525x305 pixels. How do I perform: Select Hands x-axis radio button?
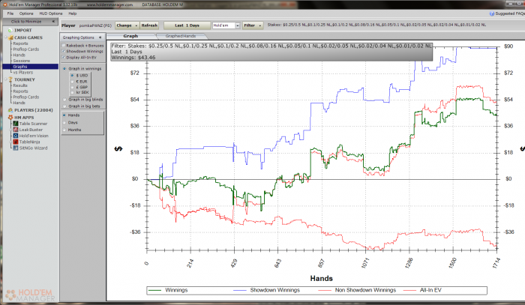pyautogui.click(x=64, y=115)
